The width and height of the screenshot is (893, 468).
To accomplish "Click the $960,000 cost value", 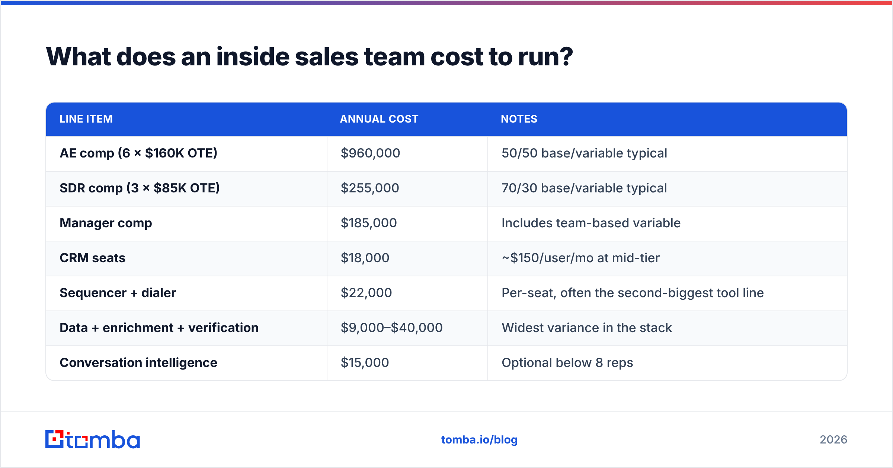I will tap(370, 153).
